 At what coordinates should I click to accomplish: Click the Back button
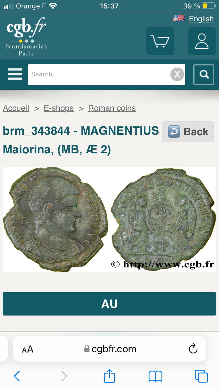pos(188,132)
